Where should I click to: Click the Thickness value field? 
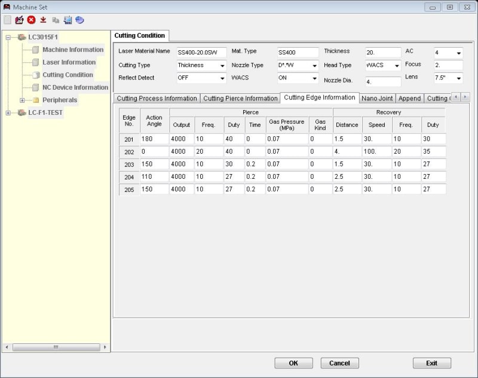click(x=383, y=53)
